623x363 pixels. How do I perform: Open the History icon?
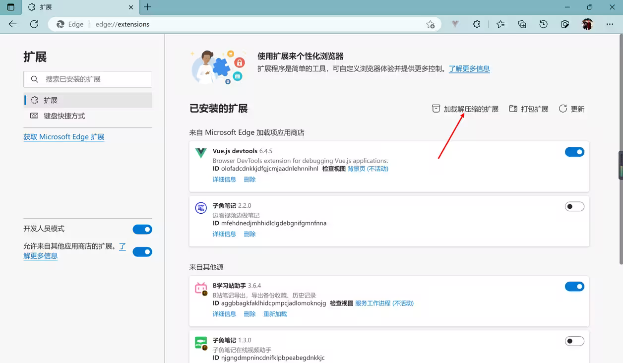(x=544, y=24)
